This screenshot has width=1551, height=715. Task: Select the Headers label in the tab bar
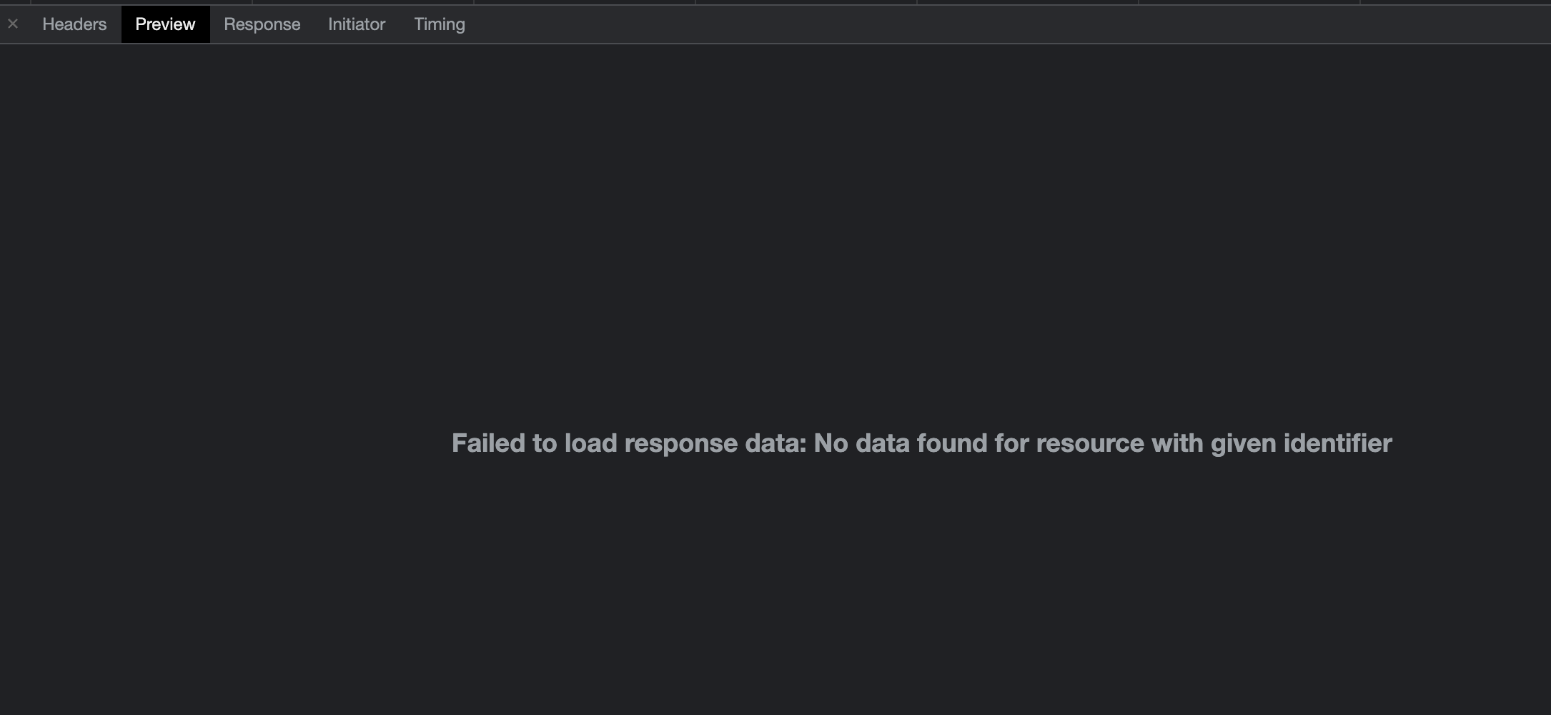(74, 24)
